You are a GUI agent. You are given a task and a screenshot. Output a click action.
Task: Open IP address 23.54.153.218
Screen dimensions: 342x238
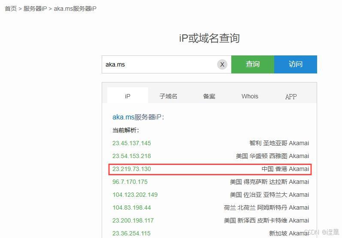point(131,156)
